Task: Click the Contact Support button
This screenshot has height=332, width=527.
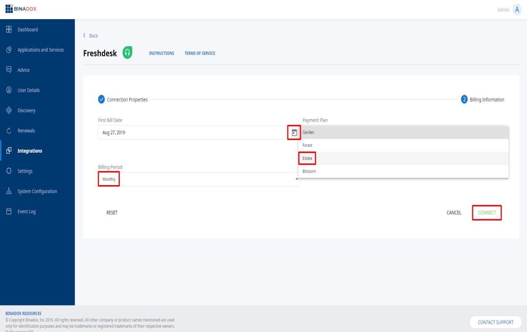Action: click(495, 322)
